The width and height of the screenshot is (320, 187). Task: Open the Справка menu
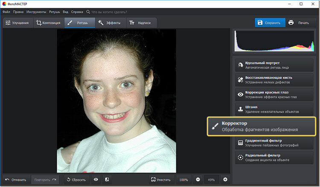point(77,12)
